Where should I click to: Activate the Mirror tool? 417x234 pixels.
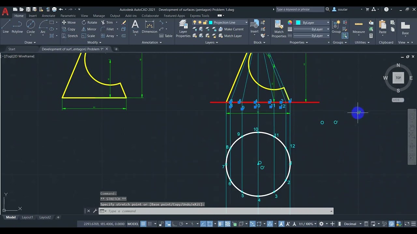(89, 29)
